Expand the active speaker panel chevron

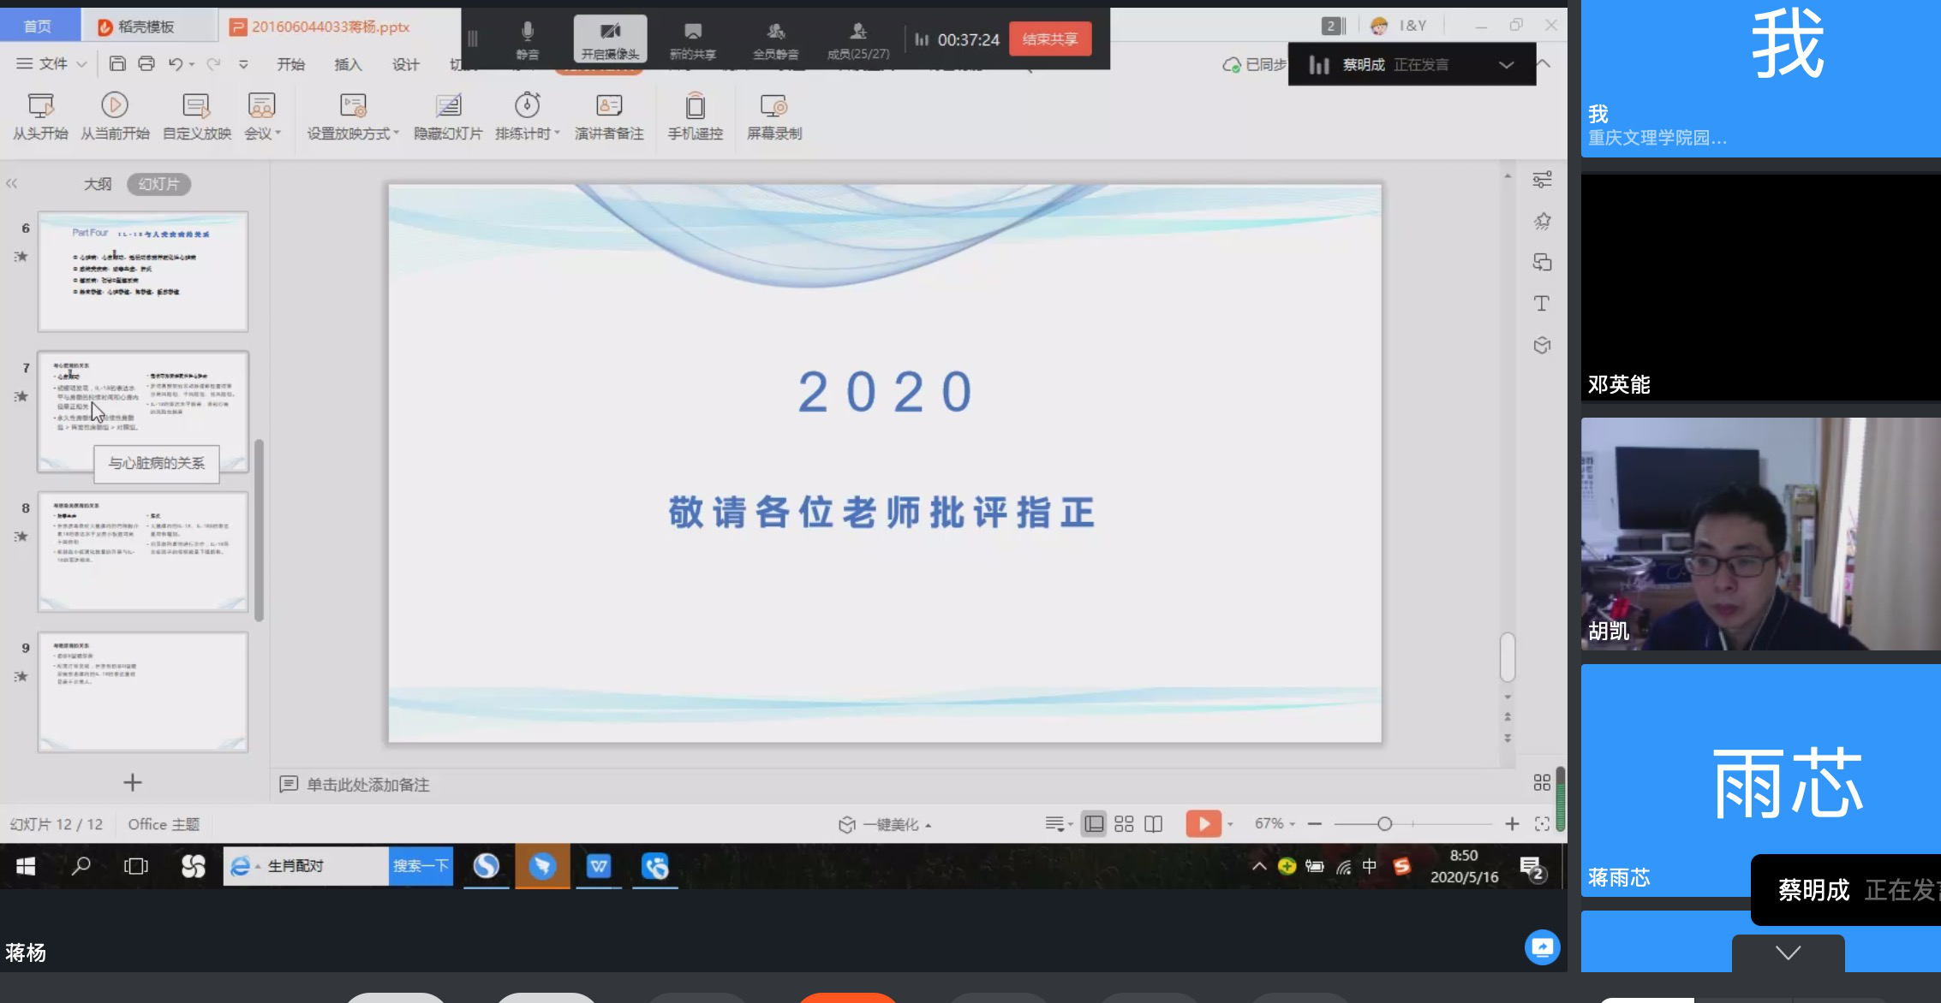point(1506,65)
